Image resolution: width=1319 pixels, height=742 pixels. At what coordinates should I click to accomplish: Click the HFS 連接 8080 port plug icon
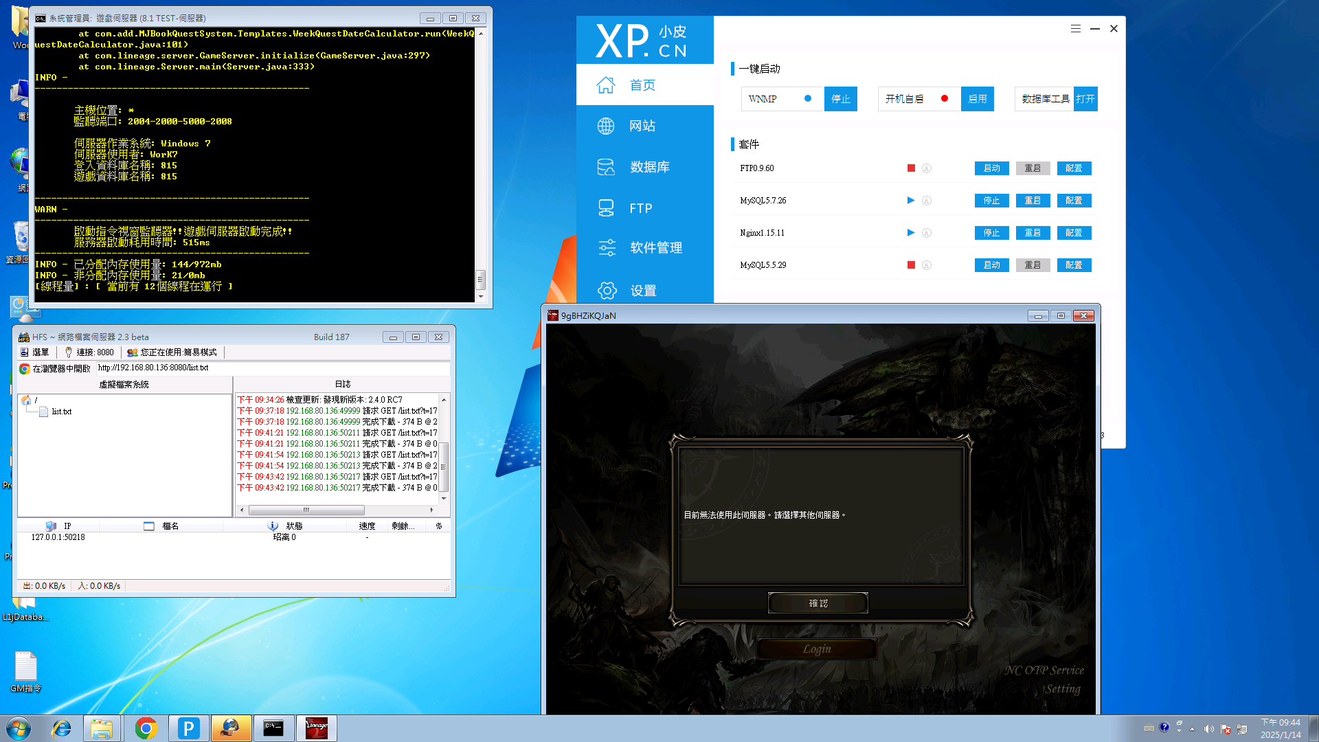pos(68,352)
